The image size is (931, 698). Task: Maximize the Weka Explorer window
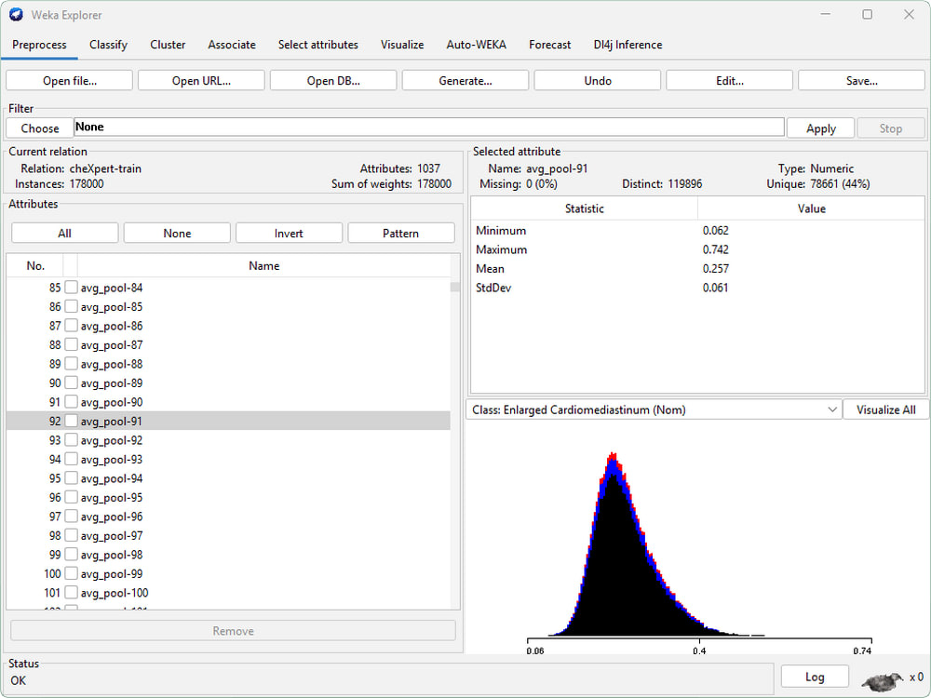(x=868, y=14)
